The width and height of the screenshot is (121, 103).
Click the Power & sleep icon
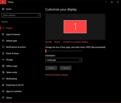pyautogui.click(x=3, y=53)
